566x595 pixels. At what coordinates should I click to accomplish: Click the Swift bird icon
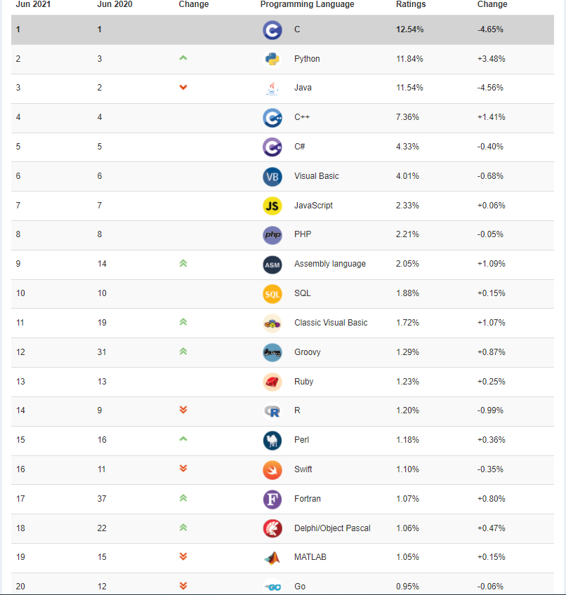pos(272,469)
